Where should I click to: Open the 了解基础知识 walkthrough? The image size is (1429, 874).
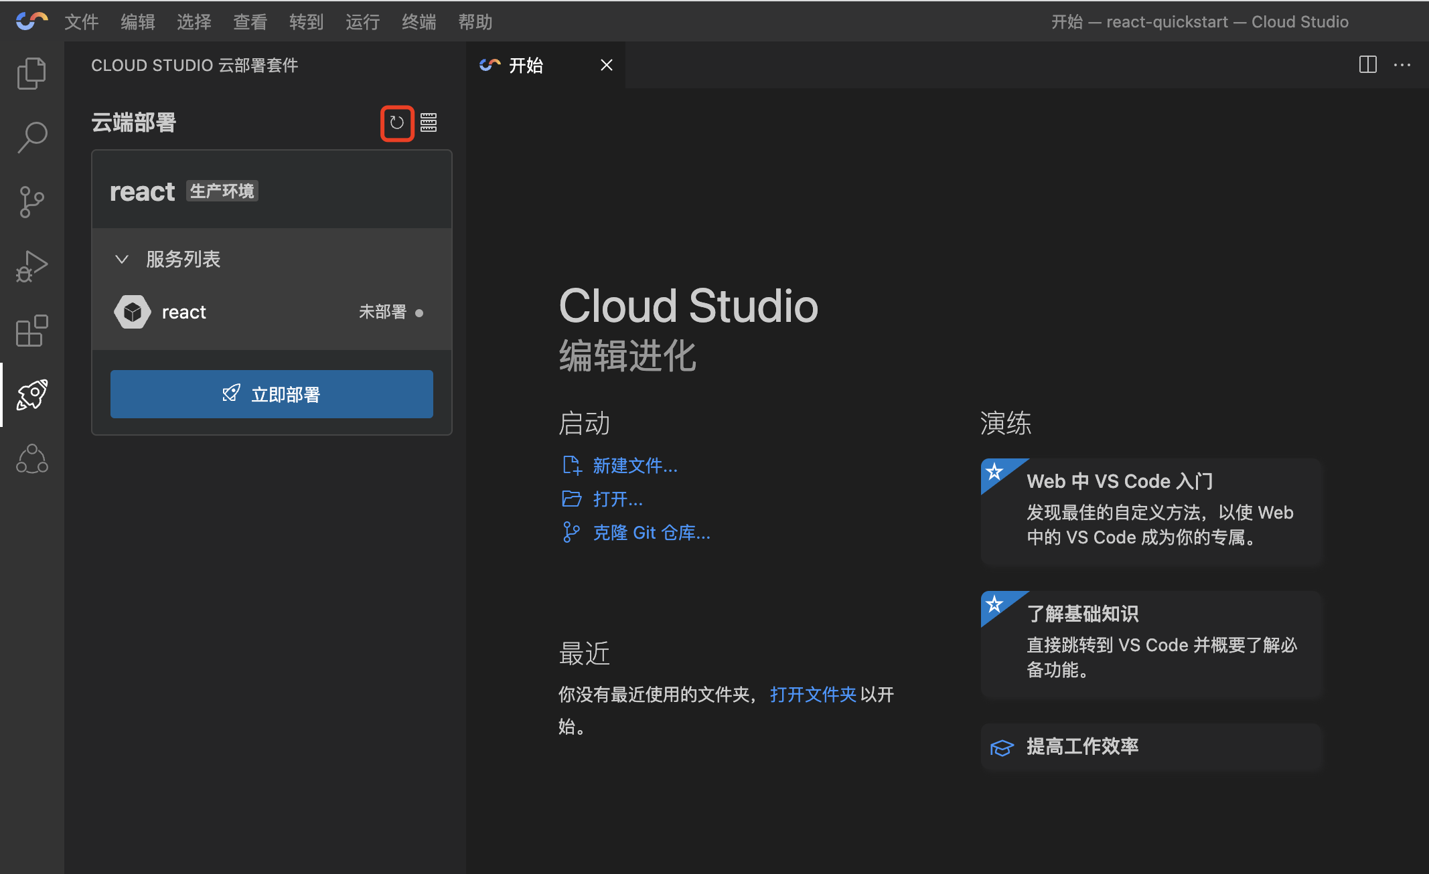coord(1152,644)
